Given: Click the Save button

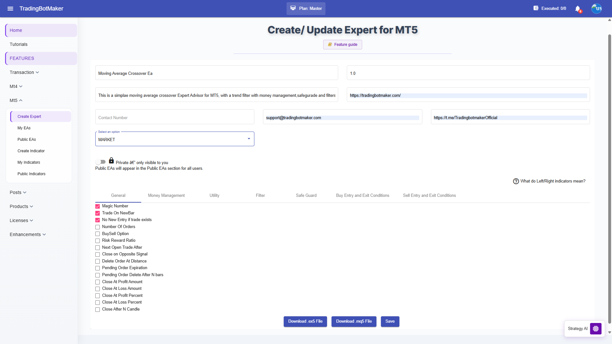Looking at the screenshot, I should 390,321.
